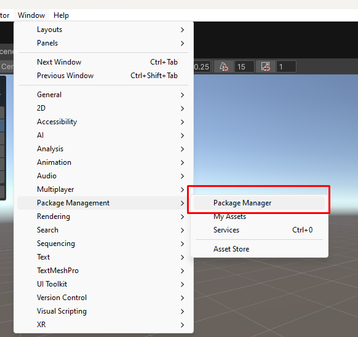Open Services from submenu

click(x=259, y=230)
